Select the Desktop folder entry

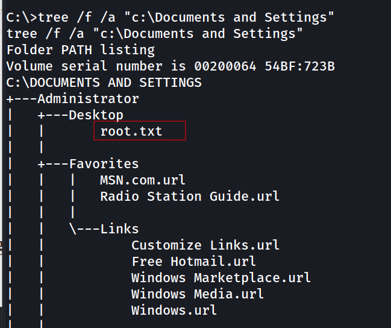coord(96,115)
